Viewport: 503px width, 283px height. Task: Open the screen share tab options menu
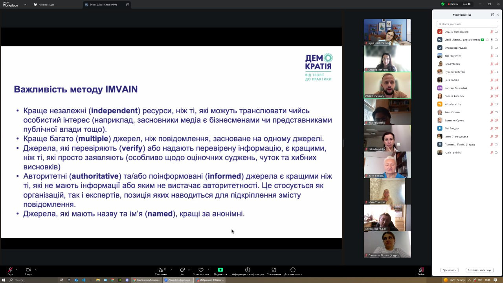click(x=128, y=5)
